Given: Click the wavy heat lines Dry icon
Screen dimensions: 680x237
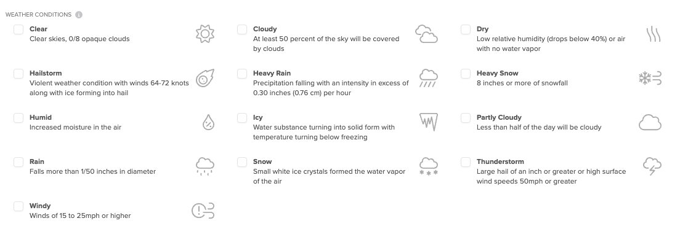Looking at the screenshot, I should [653, 34].
